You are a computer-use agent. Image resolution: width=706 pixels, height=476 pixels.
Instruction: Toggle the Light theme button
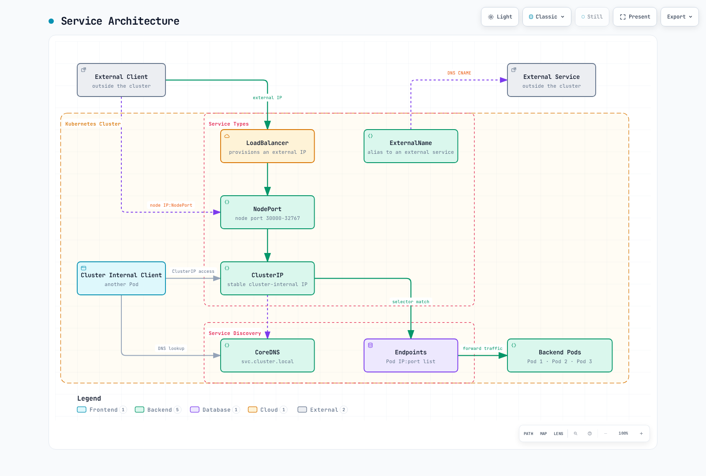(499, 17)
